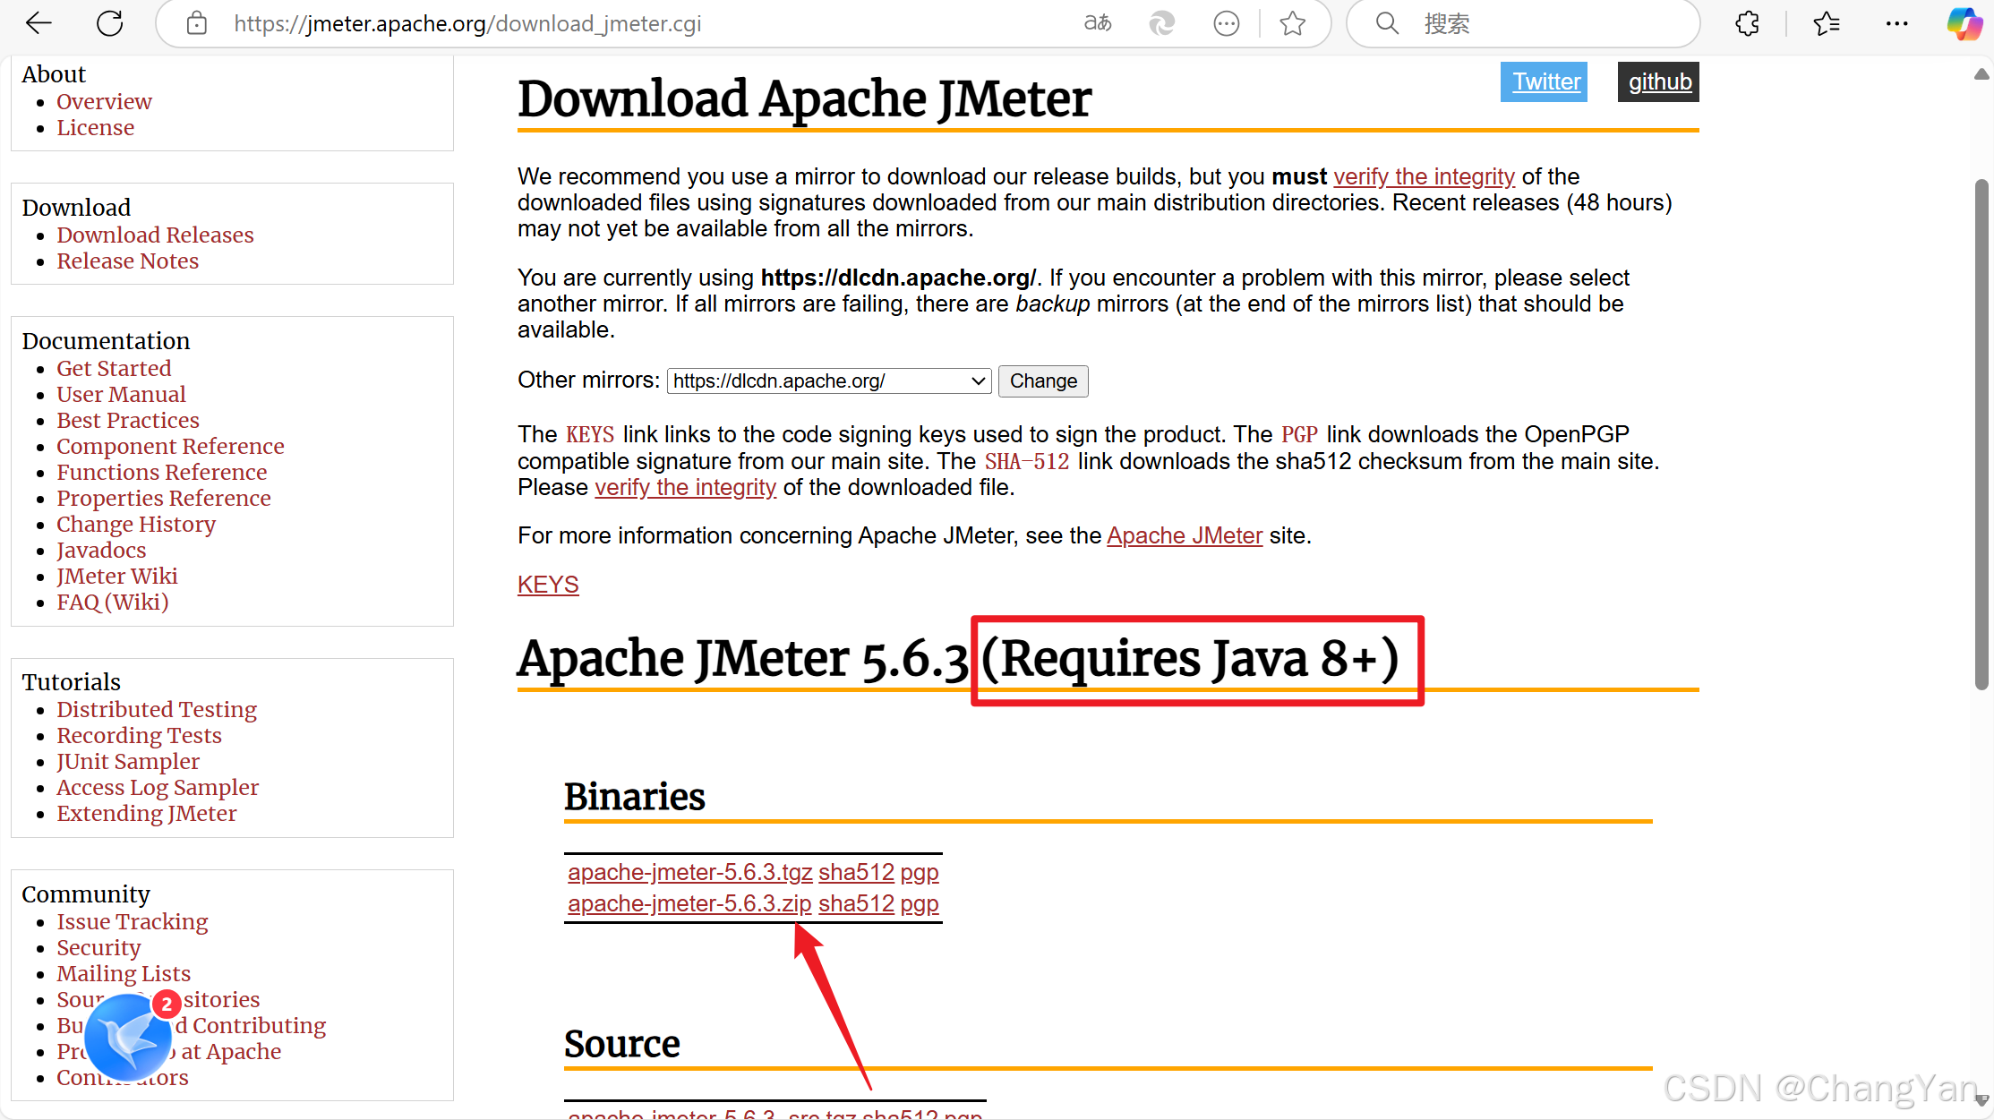Open the Overview link
Screen dimensions: 1994x1120
coord(104,102)
